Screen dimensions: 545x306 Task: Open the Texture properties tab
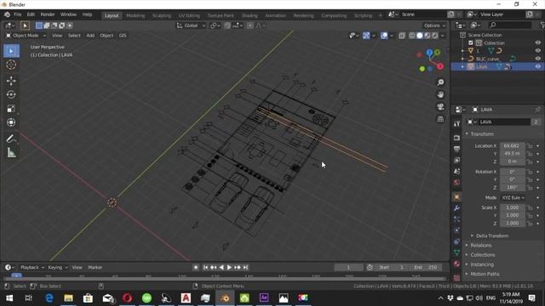[456, 278]
